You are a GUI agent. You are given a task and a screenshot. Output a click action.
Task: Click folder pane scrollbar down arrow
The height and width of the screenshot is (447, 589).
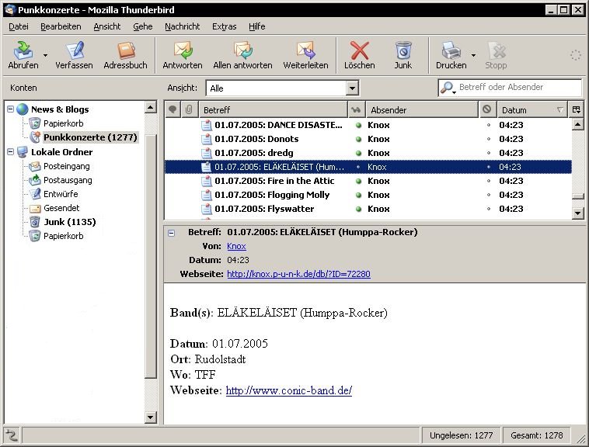150,418
